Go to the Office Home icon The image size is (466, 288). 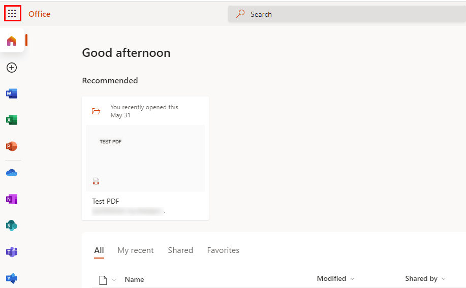12,41
